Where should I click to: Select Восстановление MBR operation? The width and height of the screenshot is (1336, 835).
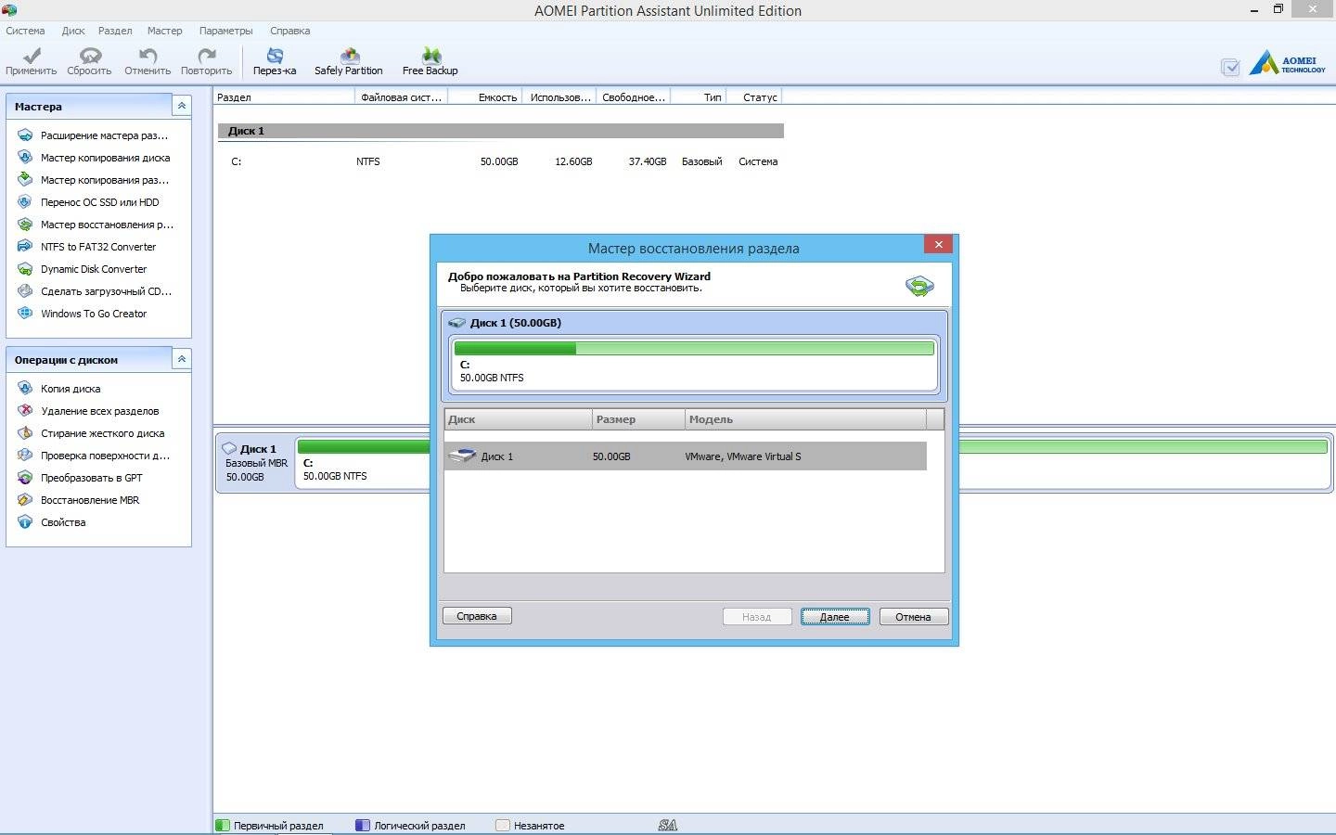coord(79,500)
